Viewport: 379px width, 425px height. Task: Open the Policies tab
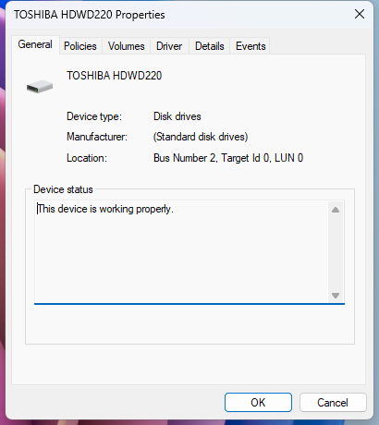point(80,46)
